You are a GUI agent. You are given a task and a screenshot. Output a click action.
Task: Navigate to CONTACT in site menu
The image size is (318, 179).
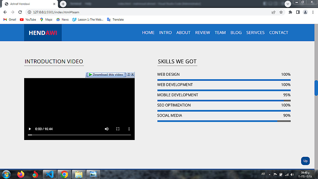279,33
